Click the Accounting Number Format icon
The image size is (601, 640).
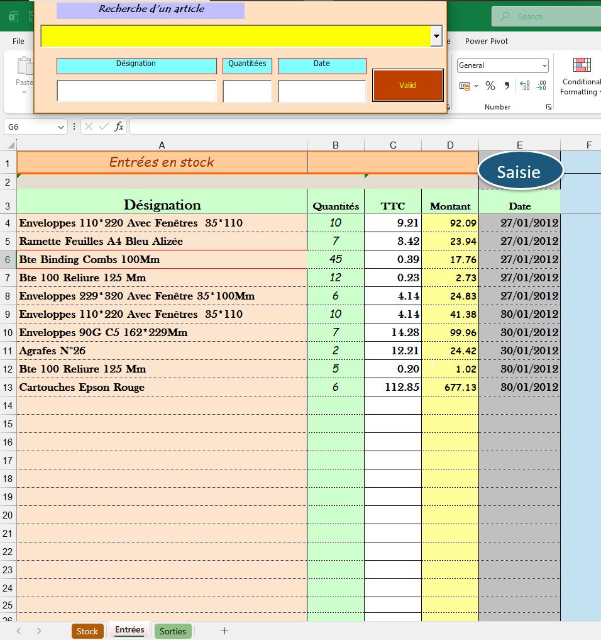(x=465, y=86)
